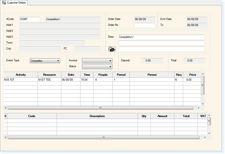Click the Period cell showing 1
This screenshot has width=225, height=154.
(x=121, y=80)
